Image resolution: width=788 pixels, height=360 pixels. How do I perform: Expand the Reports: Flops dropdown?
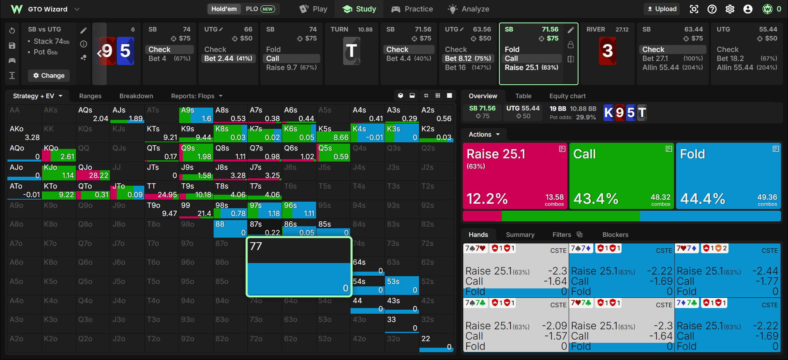point(197,96)
